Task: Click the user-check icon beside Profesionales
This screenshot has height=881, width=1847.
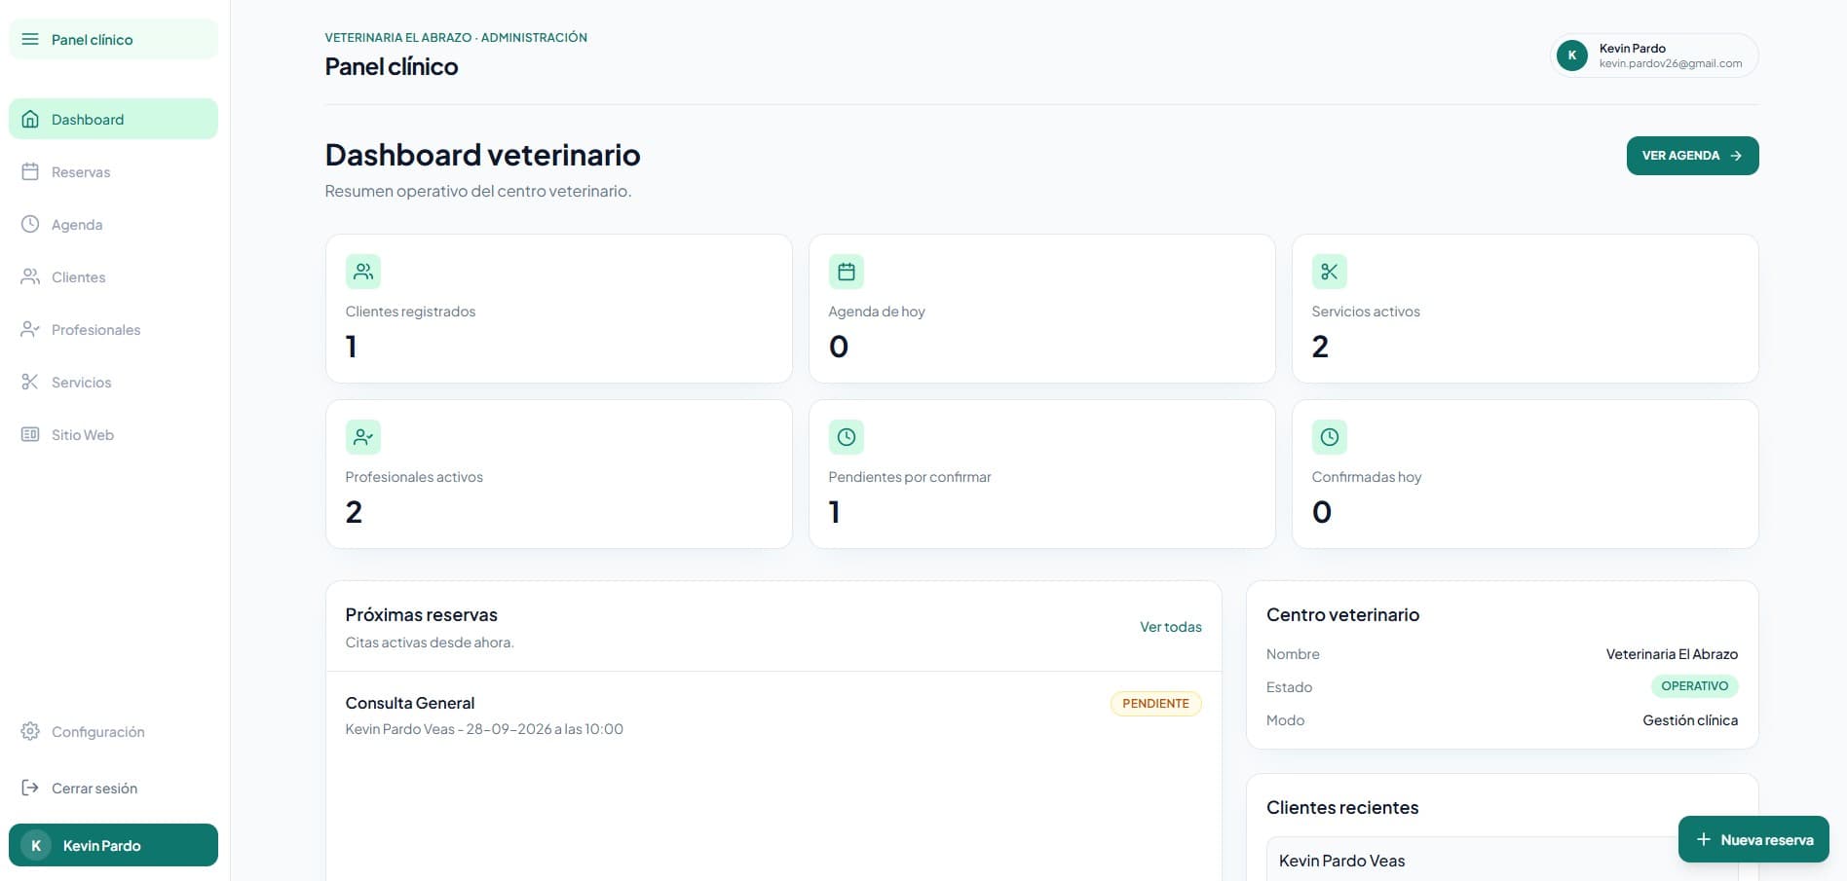Action: click(x=30, y=329)
